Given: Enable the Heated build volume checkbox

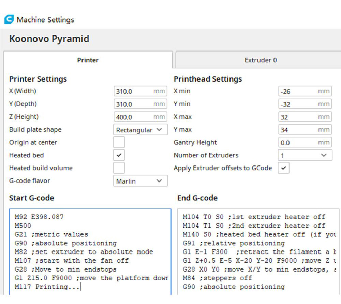Looking at the screenshot, I should pyautogui.click(x=119, y=168).
